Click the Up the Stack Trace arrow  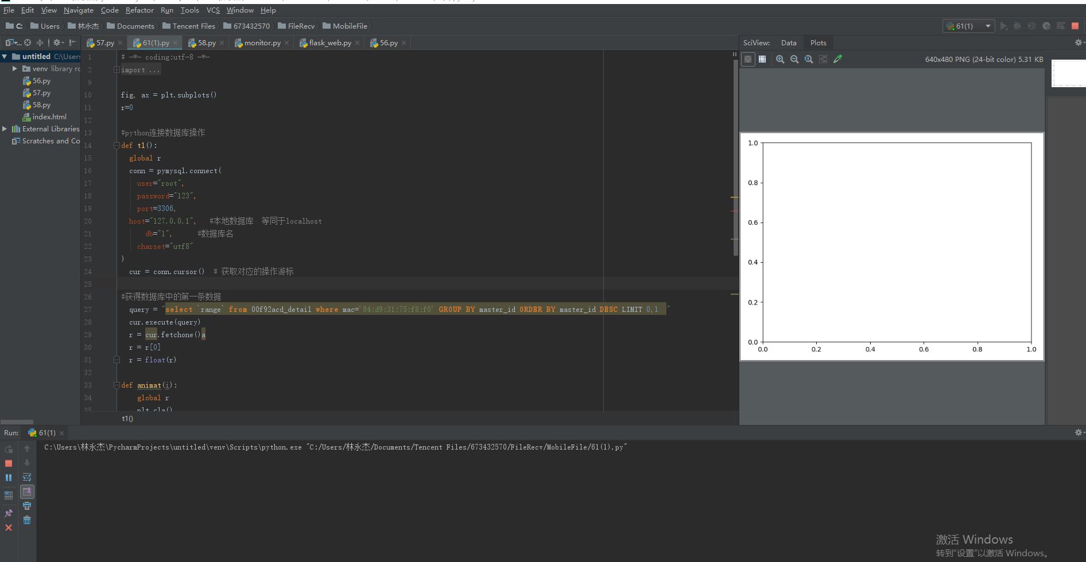tap(27, 448)
